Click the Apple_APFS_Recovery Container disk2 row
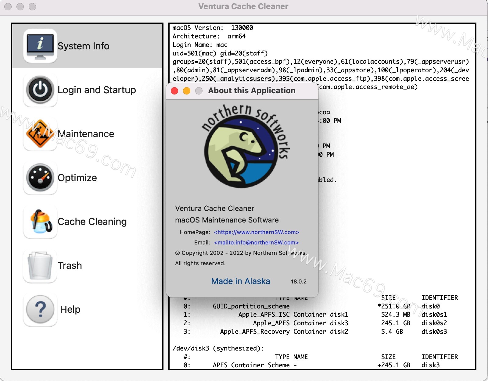This screenshot has height=381, width=488. click(x=315, y=332)
